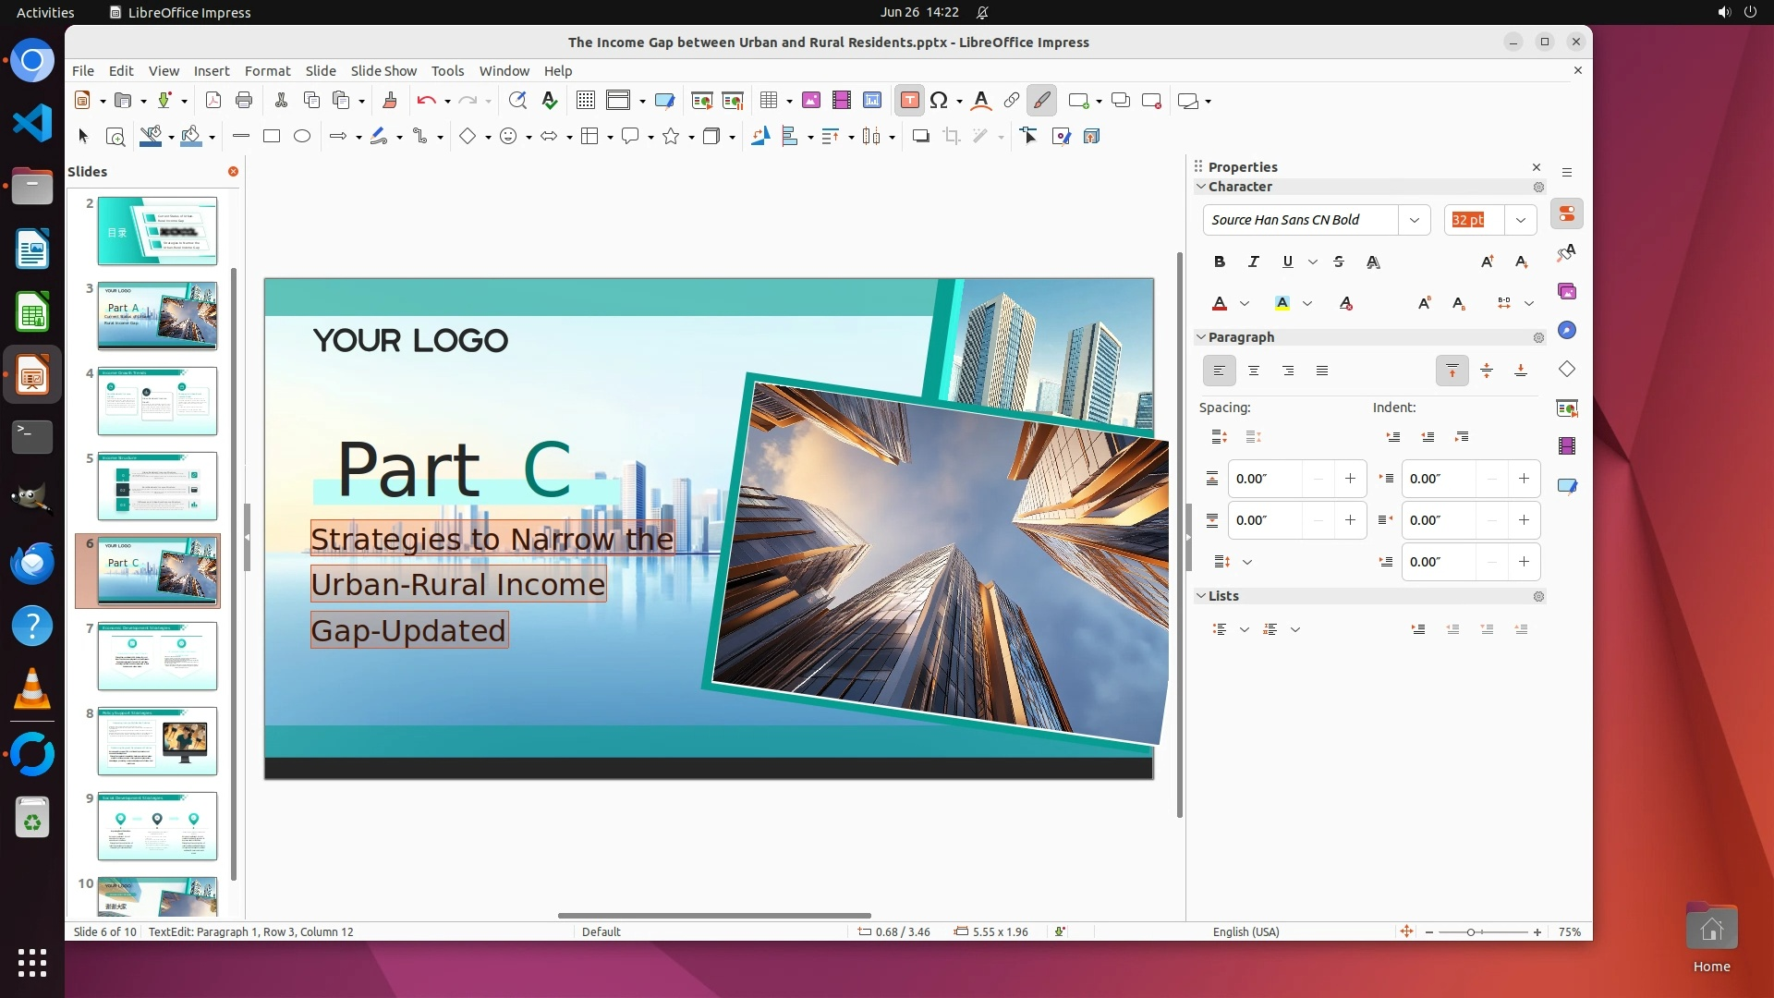
Task: Enable center paragraph alignment
Action: (x=1254, y=371)
